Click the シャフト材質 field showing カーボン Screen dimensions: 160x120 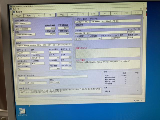(81, 39)
